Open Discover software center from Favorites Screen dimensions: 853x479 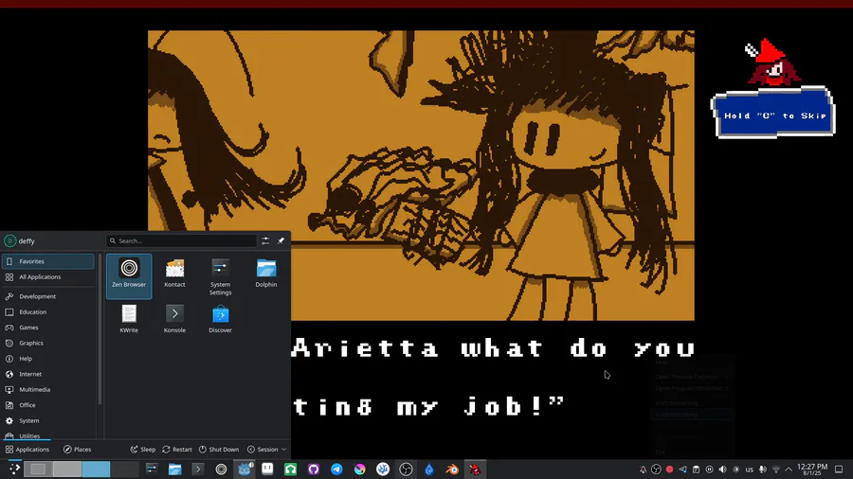point(220,319)
